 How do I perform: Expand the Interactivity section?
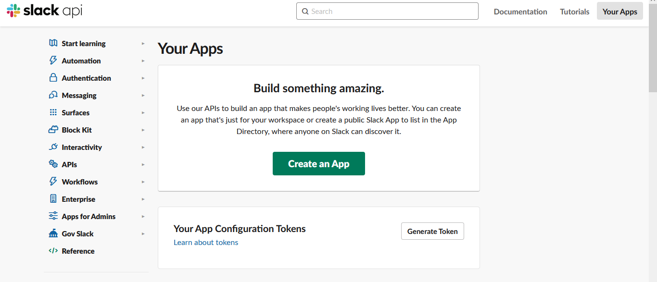142,147
